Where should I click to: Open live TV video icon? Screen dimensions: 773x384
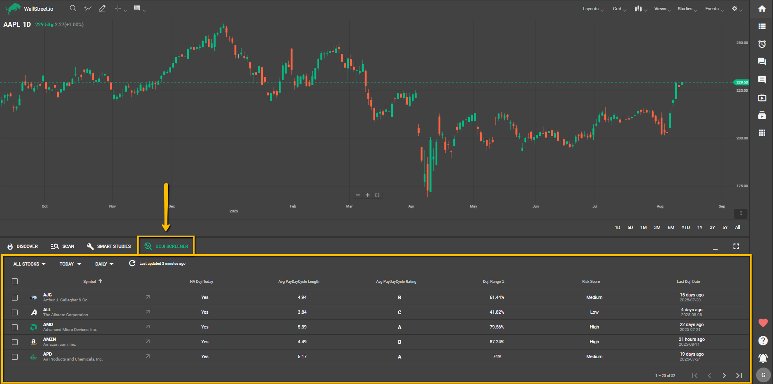762,97
